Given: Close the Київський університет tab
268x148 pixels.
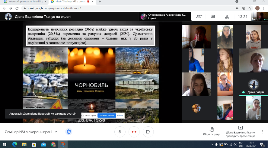Looking at the screenshot, I should pos(46,2).
